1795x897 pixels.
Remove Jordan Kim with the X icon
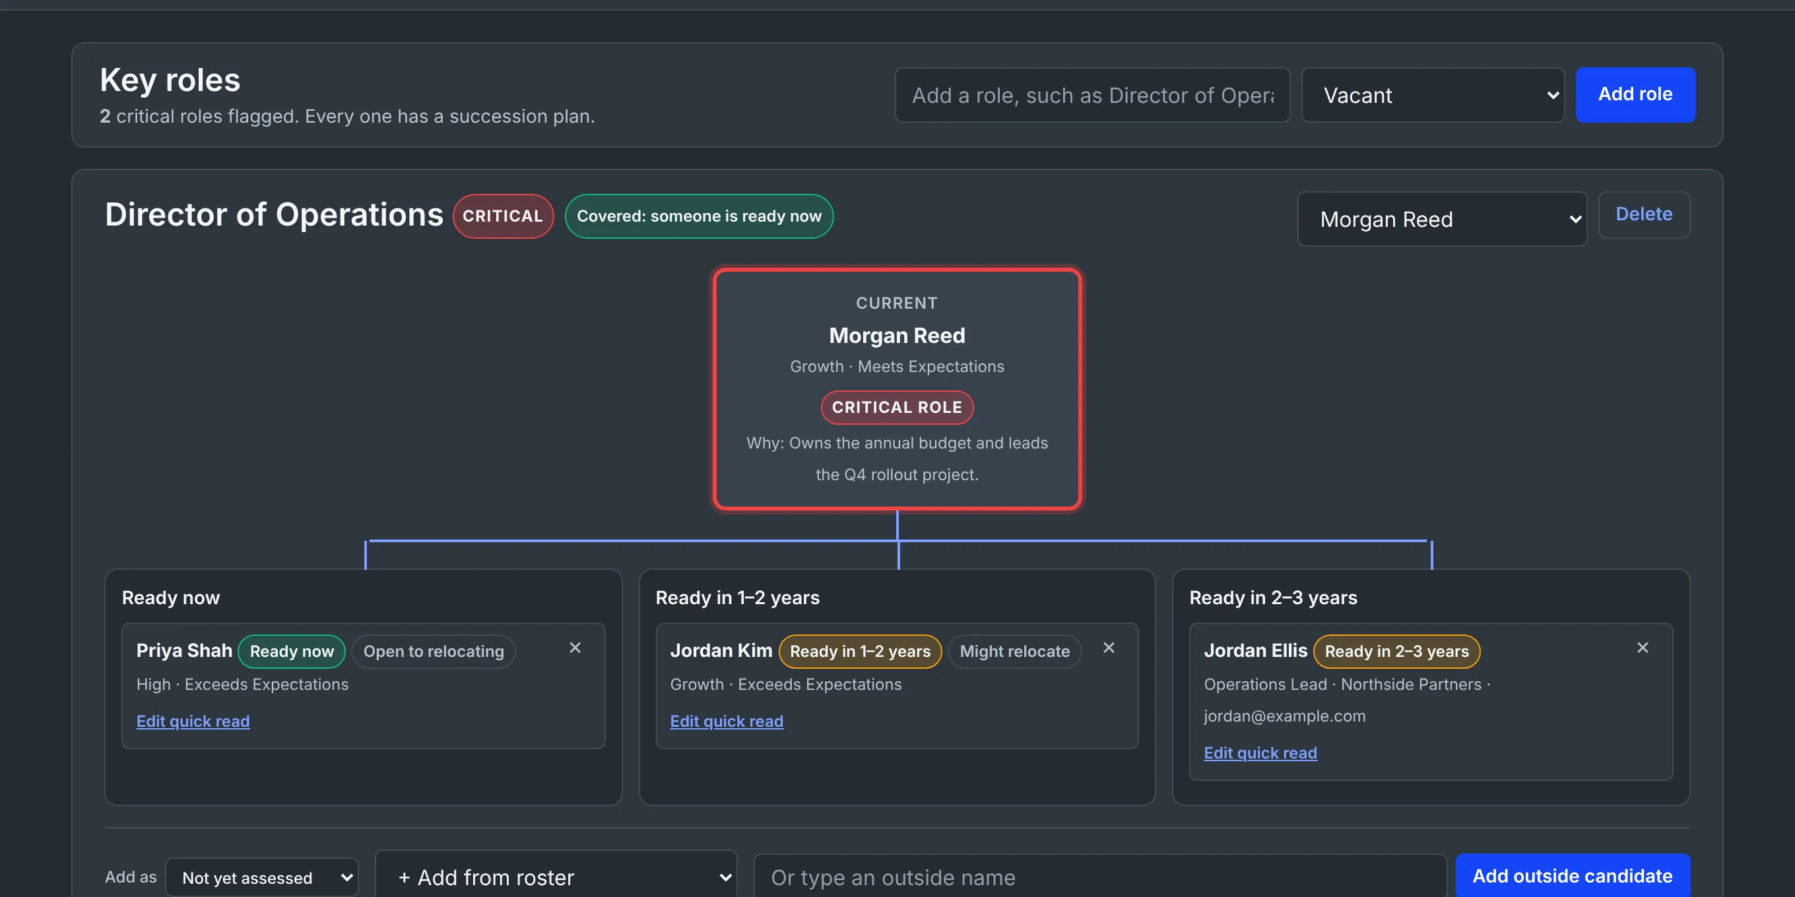(1109, 648)
